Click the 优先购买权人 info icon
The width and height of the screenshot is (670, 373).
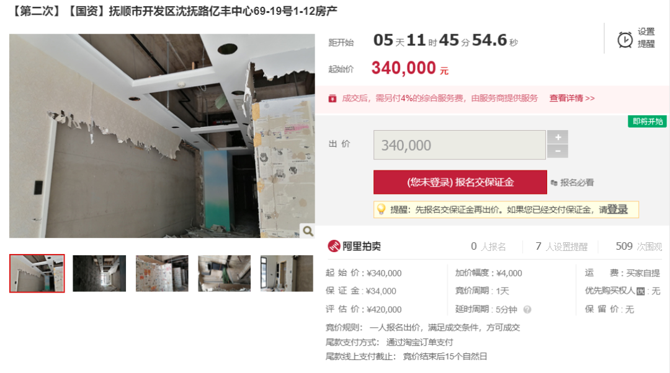click(640, 291)
